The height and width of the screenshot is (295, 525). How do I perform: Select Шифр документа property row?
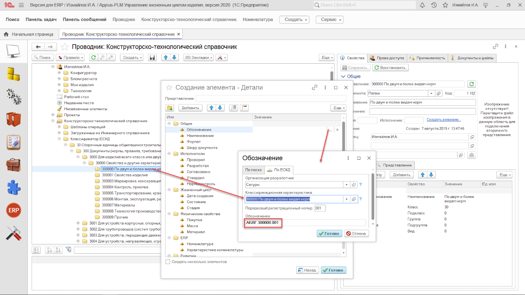(202, 148)
